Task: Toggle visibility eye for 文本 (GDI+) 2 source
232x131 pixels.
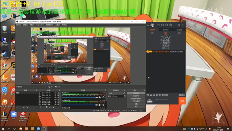Action: [x=55, y=98]
